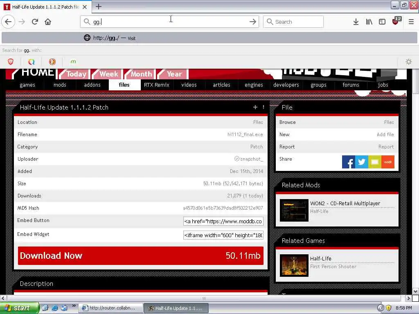Click the Embed Button code field
Viewport: 419px width, 314px height.
click(x=223, y=221)
